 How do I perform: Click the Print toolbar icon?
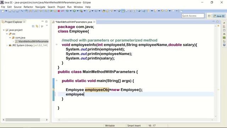pyautogui.click(x=17, y=11)
